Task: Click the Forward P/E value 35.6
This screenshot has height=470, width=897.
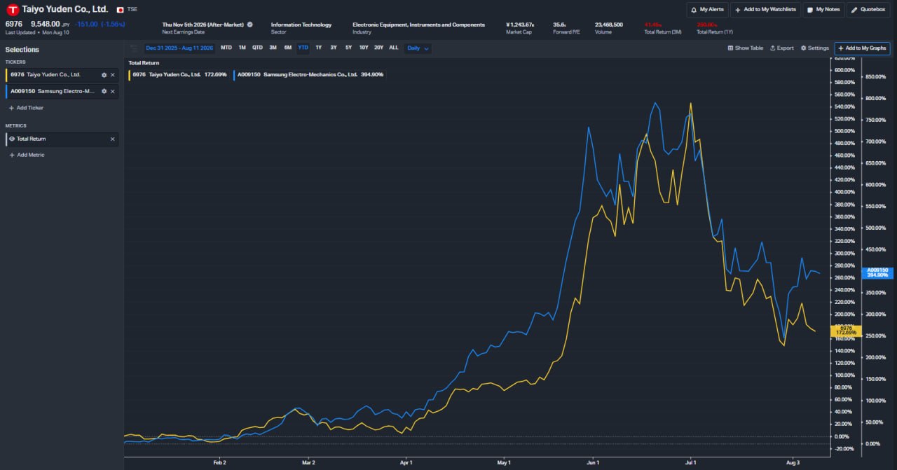Action: pos(559,25)
